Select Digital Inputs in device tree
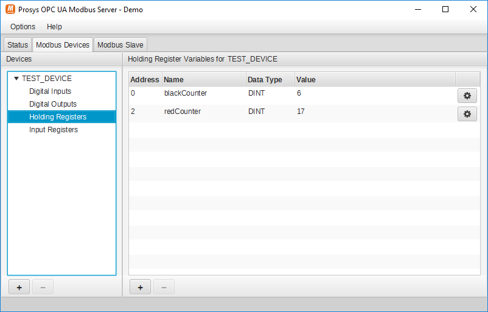488x312 pixels. [50, 91]
